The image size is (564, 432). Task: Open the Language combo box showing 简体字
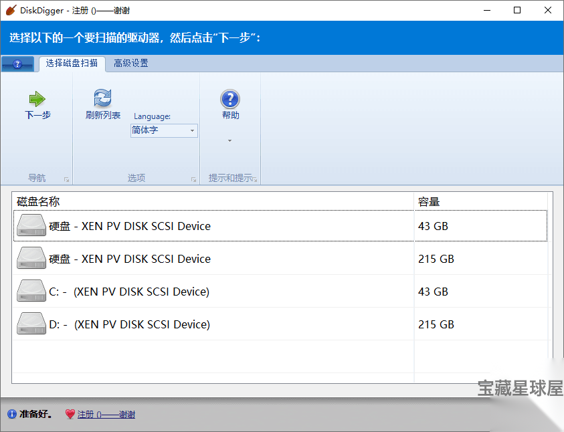coord(164,130)
